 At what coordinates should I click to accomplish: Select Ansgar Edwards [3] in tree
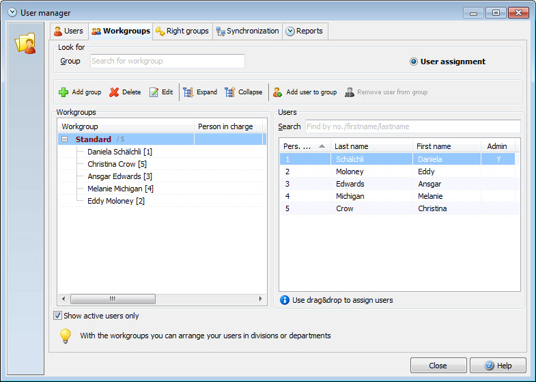click(x=119, y=176)
